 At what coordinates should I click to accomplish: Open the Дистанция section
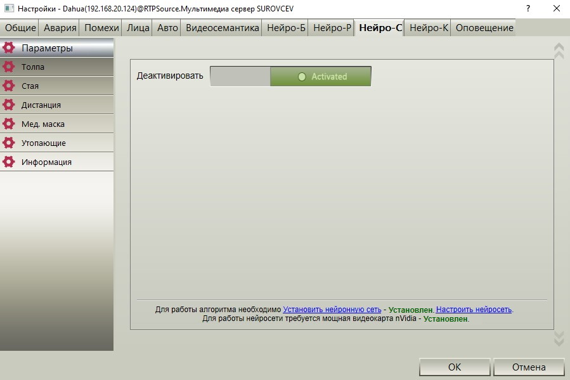tap(56, 105)
